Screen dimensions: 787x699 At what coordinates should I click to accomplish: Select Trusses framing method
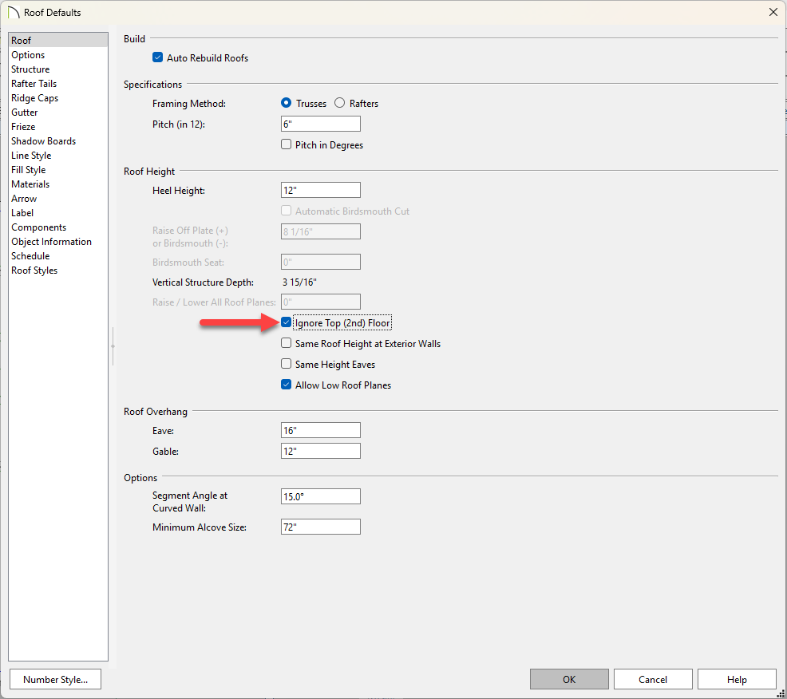tap(286, 103)
